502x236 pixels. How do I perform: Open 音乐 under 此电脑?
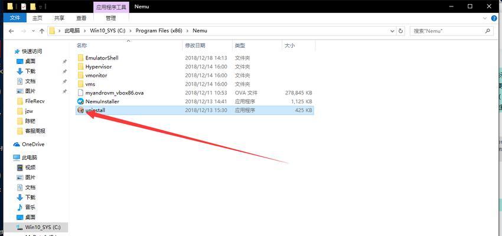pyautogui.click(x=30, y=207)
